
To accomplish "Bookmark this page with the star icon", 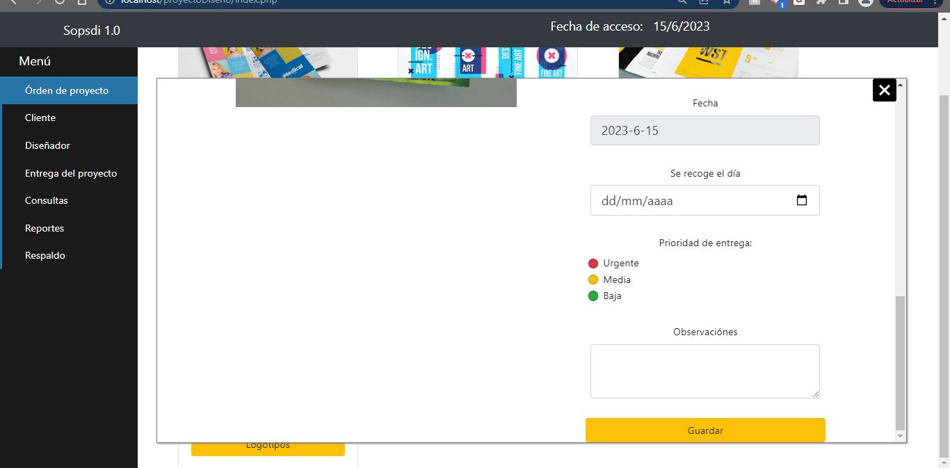I will pyautogui.click(x=726, y=2).
